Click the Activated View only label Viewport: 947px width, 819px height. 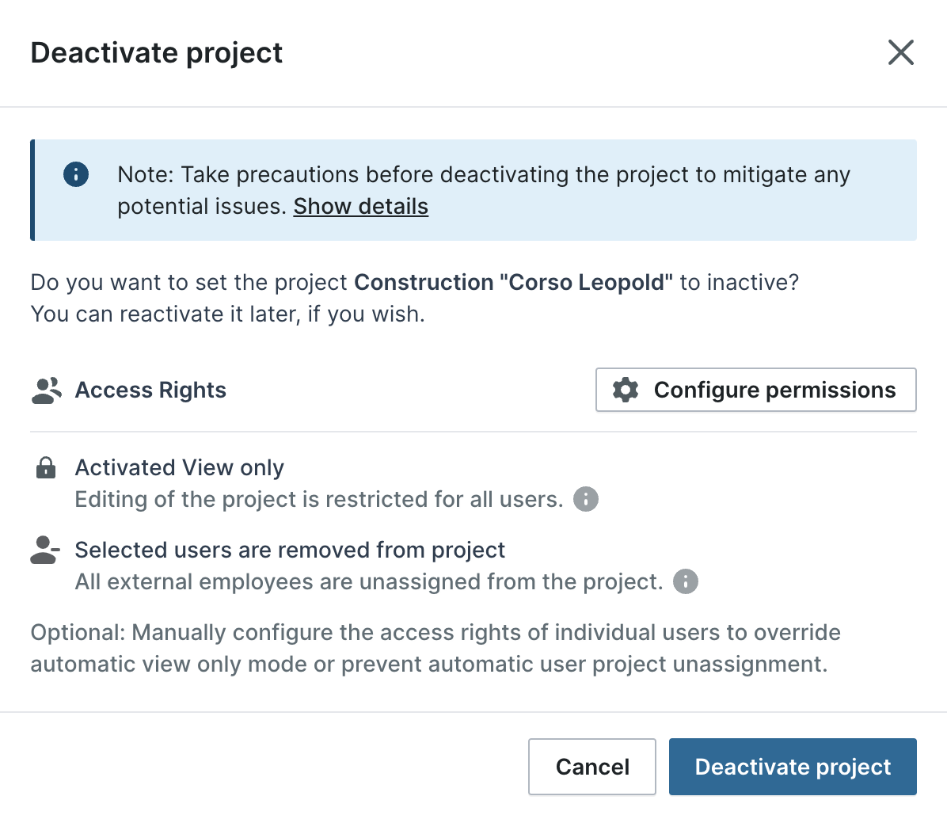(x=179, y=468)
